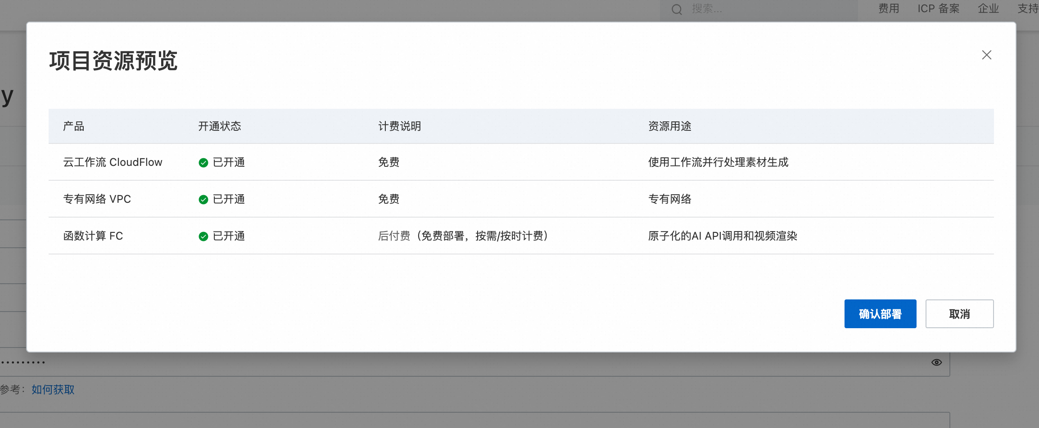Click the 开通状态 column header
The height and width of the screenshot is (428, 1039).
220,126
